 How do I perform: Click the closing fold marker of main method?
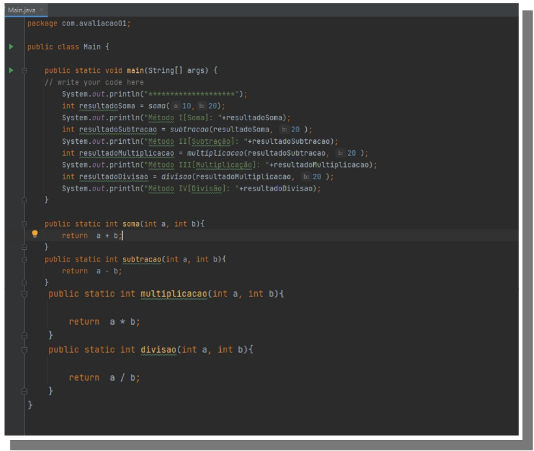pos(25,200)
